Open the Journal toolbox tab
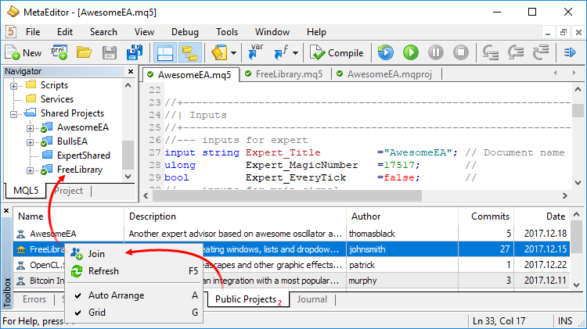The width and height of the screenshot is (587, 329). [x=312, y=299]
